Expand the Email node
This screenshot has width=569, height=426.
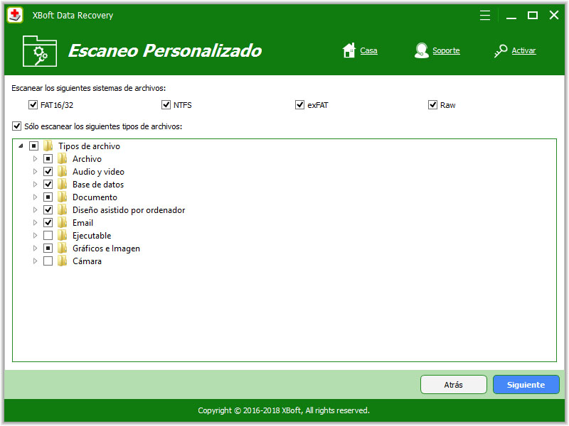click(35, 223)
